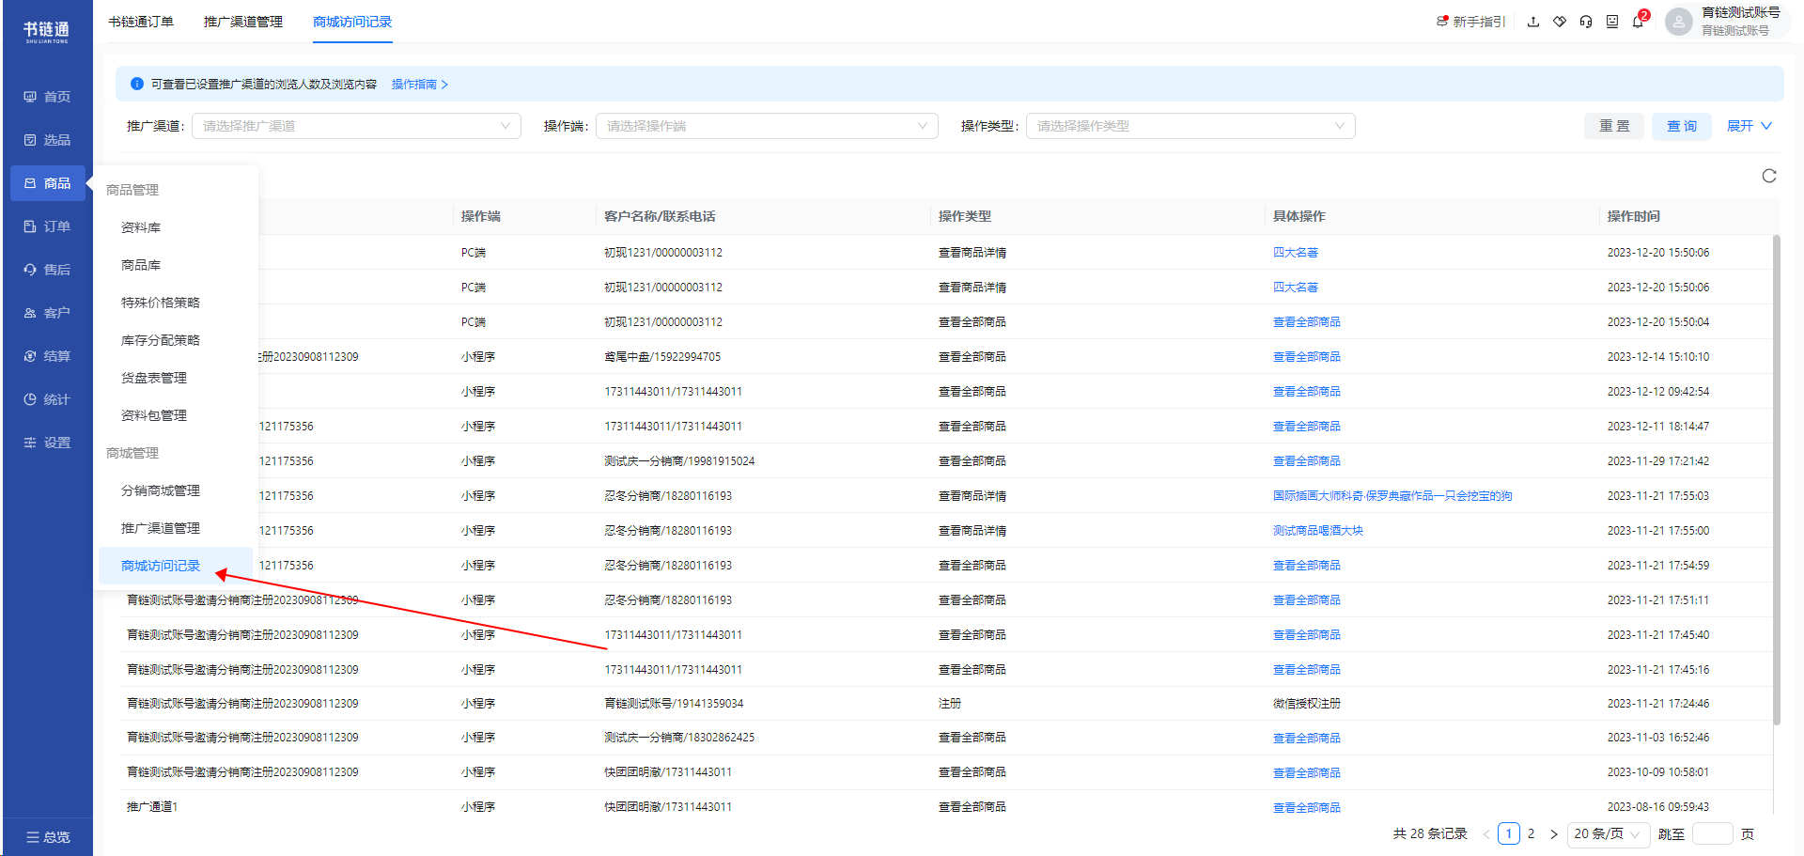Open the 测试商品喝酒大块 link
The image size is (1804, 856).
[x=1318, y=531]
